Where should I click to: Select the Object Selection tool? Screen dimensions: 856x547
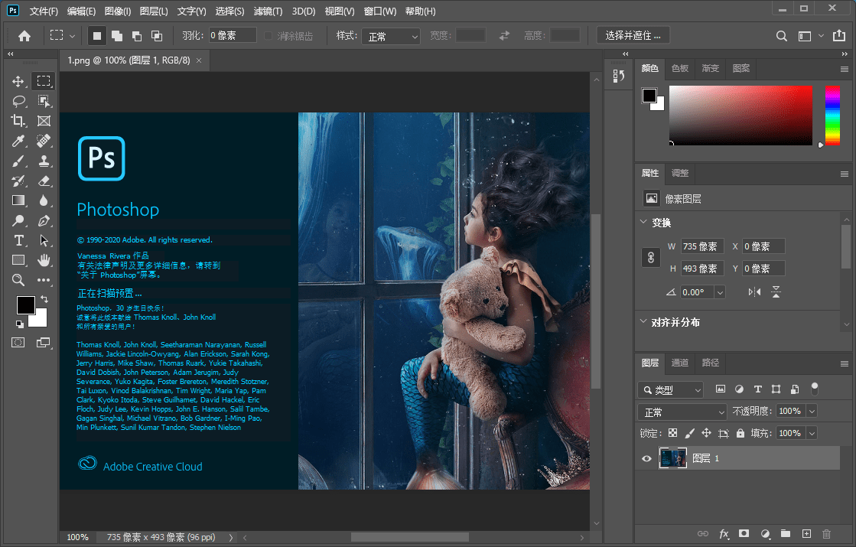click(x=44, y=101)
